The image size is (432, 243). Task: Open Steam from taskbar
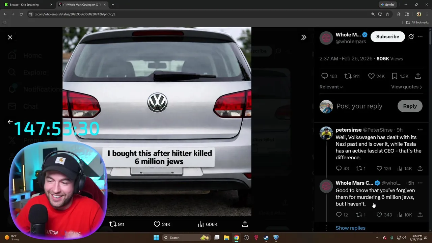click(x=266, y=238)
